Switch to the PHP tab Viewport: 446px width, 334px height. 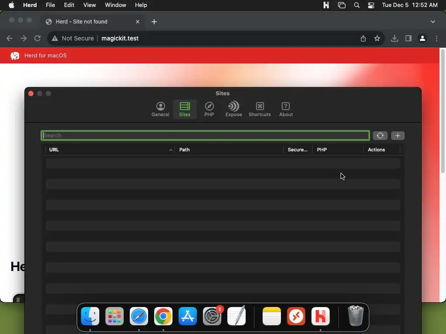(x=209, y=109)
